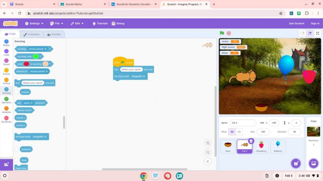Open the Edit dropdown menu
Viewport: 323px width, 181px height.
click(77, 23)
